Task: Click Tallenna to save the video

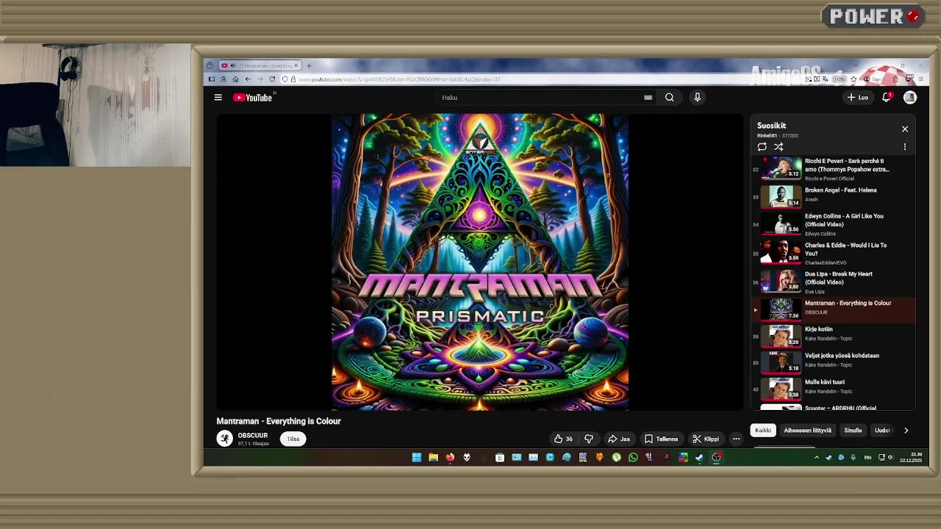Action: tap(661, 439)
